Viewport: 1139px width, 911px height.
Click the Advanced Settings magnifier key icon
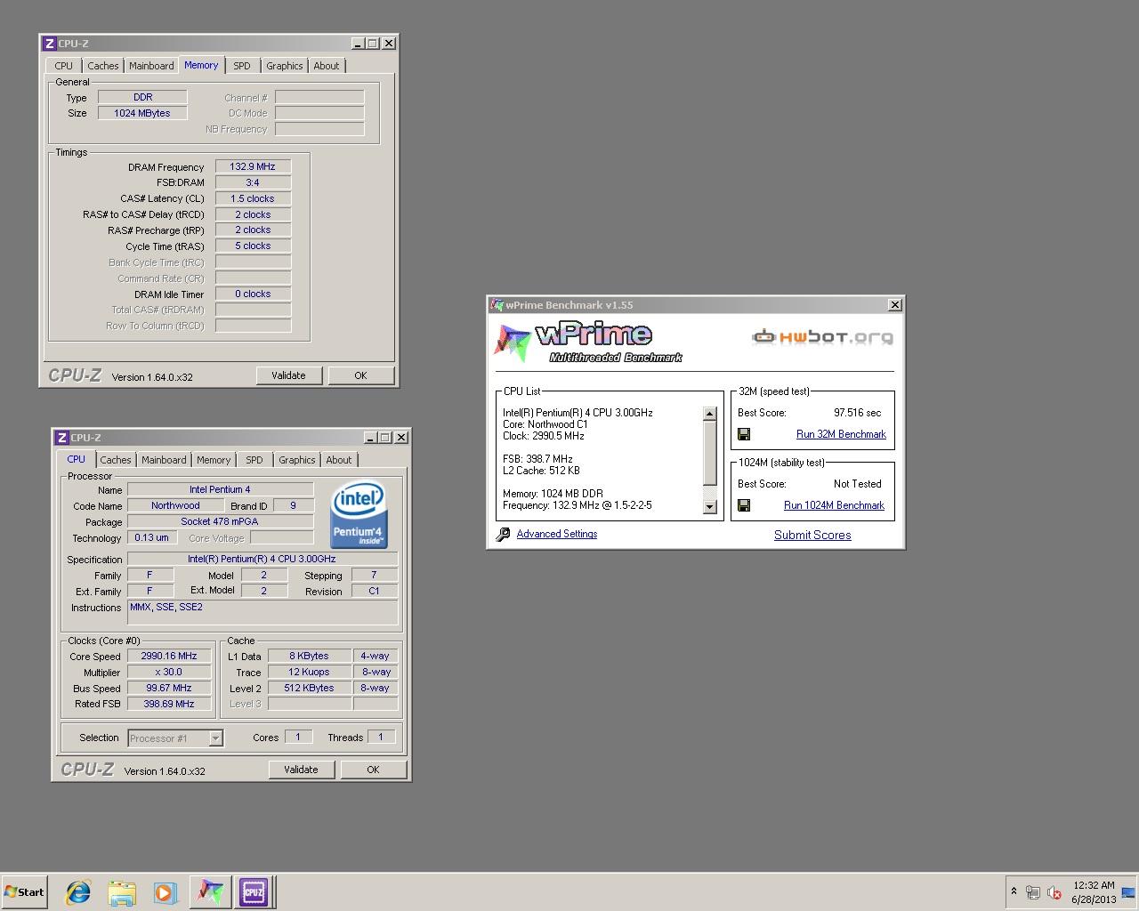click(504, 535)
